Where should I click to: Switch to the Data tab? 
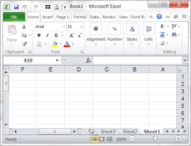94,17
